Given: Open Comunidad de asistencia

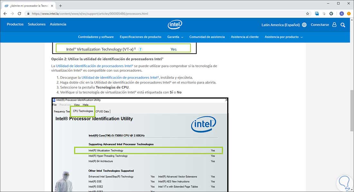Looking at the screenshot, I should (207, 37).
